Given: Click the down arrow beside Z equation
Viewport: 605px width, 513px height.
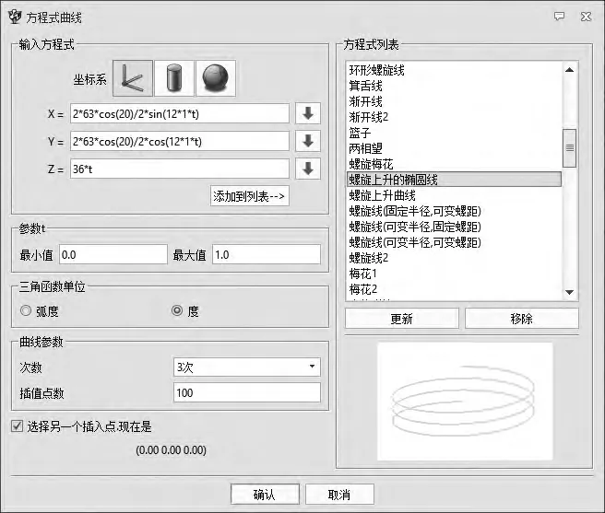Looking at the screenshot, I should coord(308,169).
